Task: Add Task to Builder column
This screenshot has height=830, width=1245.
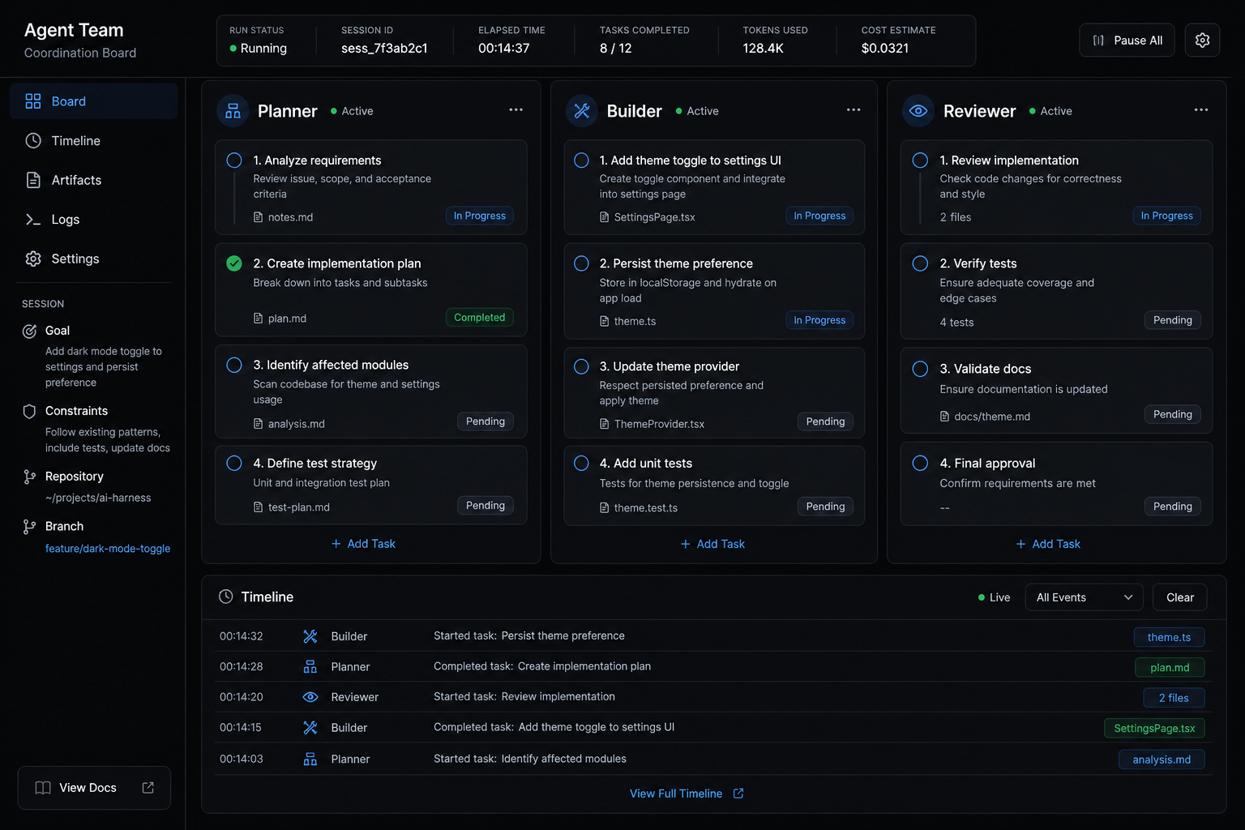Action: click(712, 544)
